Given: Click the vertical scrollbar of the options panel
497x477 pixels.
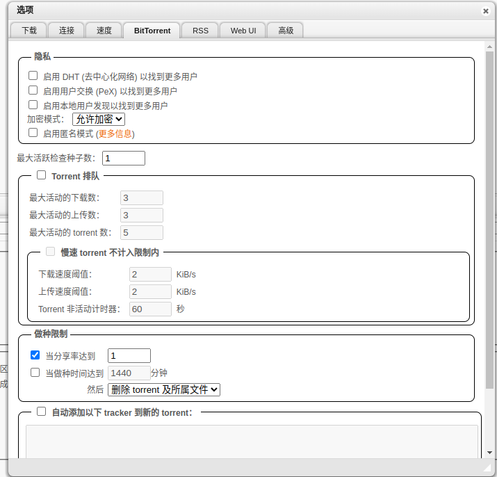Looking at the screenshot, I should (x=489, y=209).
